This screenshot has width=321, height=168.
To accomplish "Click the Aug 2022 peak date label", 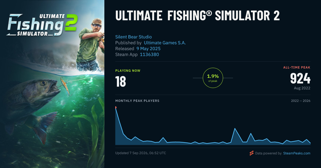I will (x=302, y=88).
